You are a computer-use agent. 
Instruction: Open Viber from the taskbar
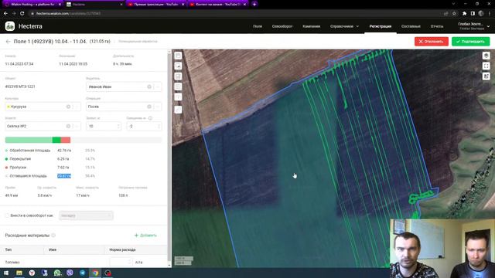(70, 273)
